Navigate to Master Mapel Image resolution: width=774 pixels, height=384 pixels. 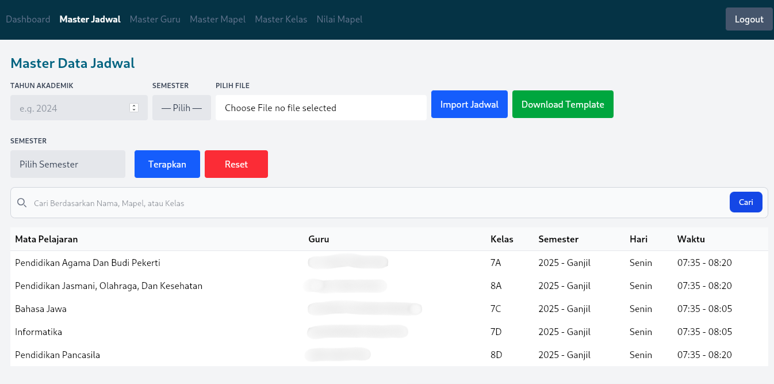(x=217, y=19)
